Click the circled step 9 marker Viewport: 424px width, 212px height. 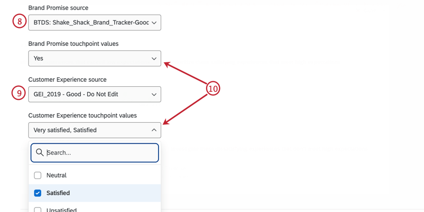click(19, 94)
